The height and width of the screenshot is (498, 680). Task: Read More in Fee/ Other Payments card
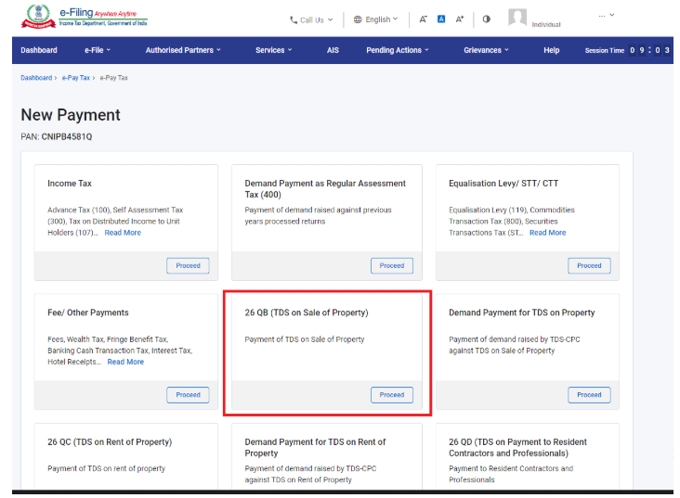pyautogui.click(x=125, y=362)
